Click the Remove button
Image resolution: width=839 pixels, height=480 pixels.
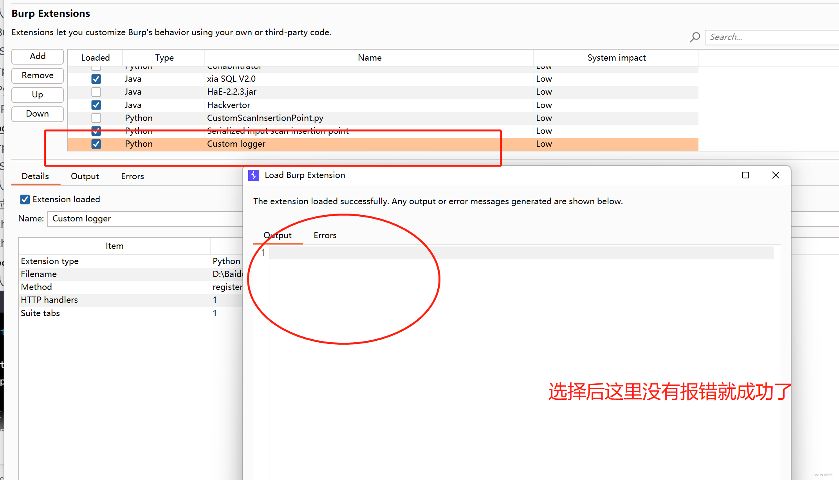(x=37, y=76)
